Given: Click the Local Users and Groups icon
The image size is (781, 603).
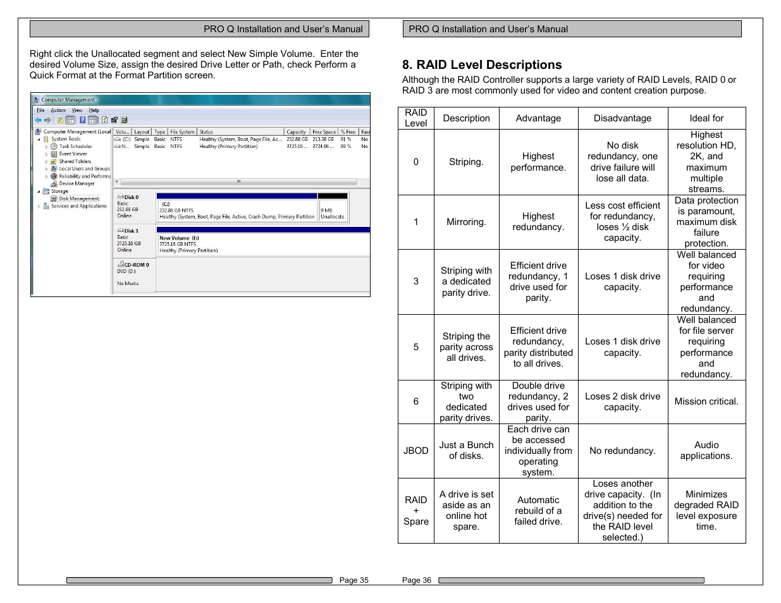Looking at the screenshot, I should [x=54, y=169].
